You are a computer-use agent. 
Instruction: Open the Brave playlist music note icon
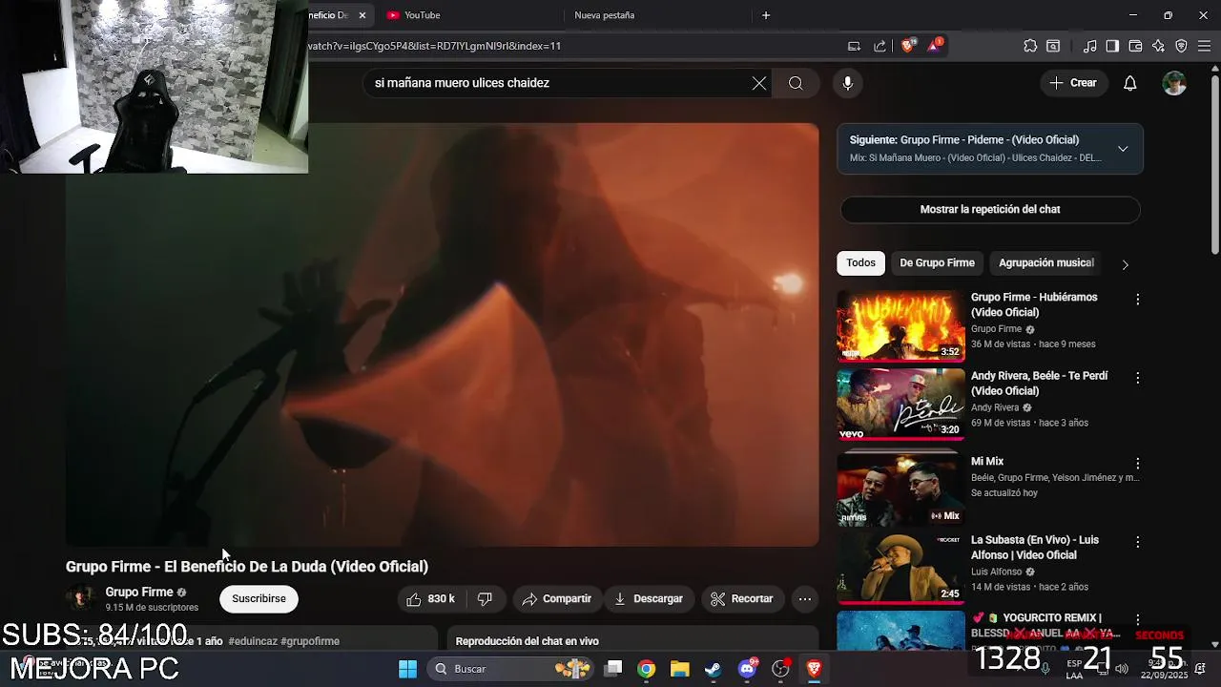coord(1089,46)
